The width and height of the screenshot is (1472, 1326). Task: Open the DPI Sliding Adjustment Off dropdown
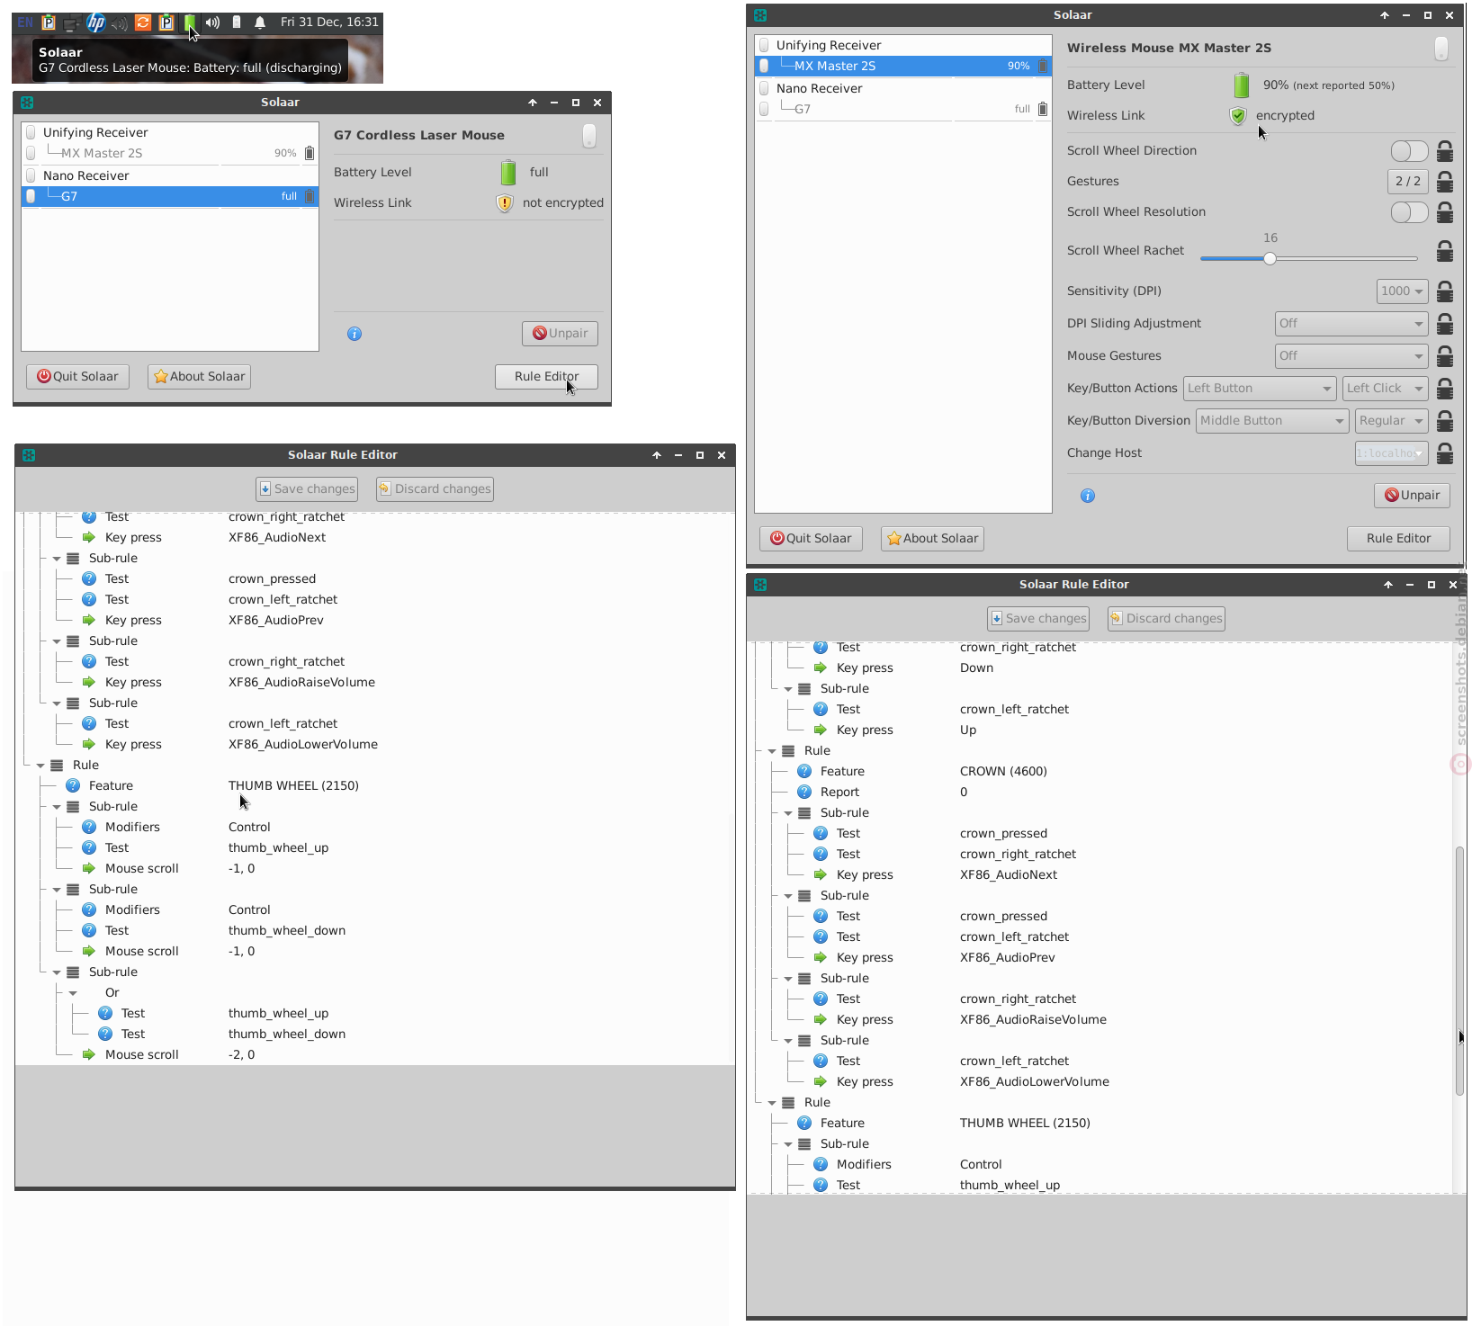[x=1351, y=323]
